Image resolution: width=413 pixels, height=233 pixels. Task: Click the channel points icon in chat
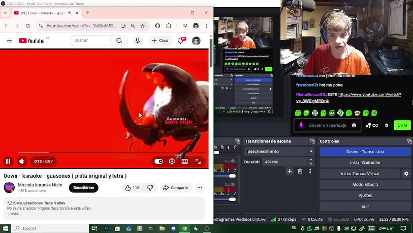click(x=372, y=125)
